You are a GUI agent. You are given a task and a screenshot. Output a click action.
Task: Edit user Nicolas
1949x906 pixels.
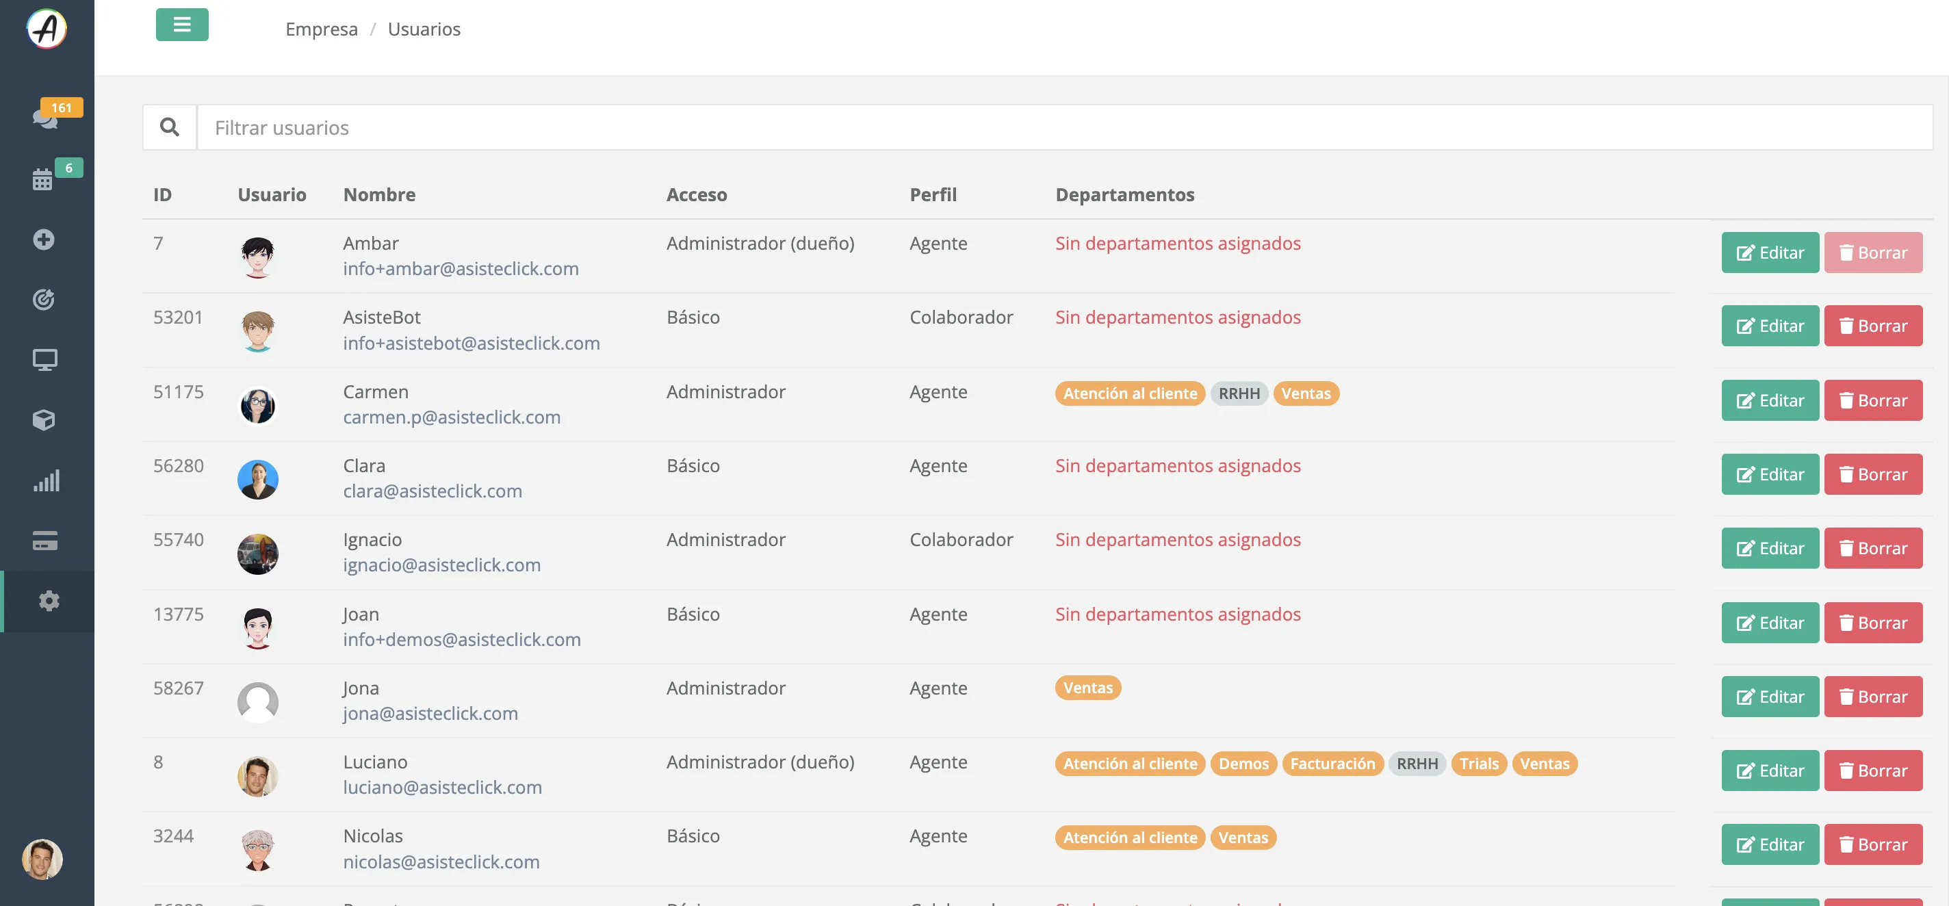(1770, 844)
